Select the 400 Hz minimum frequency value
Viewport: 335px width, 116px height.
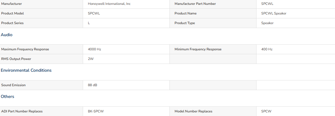267,49
